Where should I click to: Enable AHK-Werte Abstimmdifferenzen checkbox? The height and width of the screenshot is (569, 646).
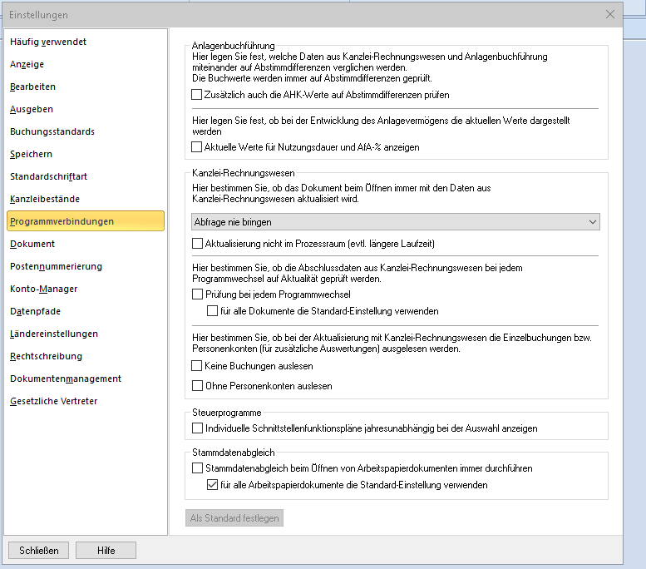[x=197, y=96]
